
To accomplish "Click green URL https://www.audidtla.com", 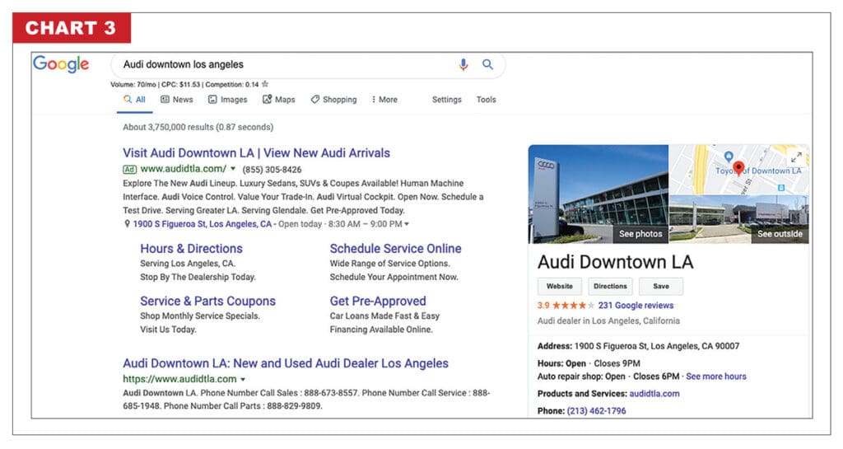I will point(179,379).
